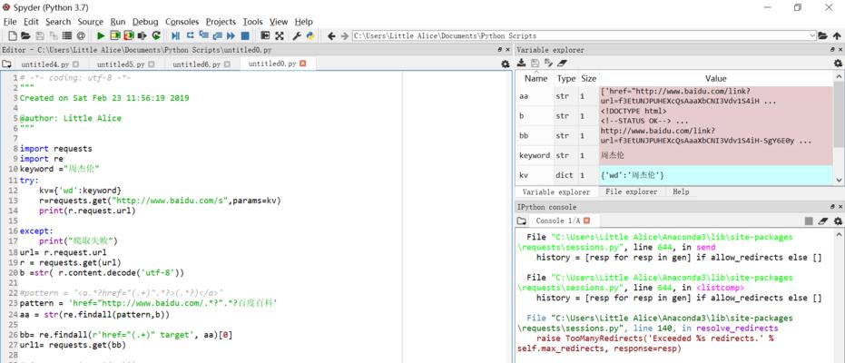Viewport: 845px width, 363px height.
Task: Click save data as icon in Variable explorer
Action: tap(548, 63)
